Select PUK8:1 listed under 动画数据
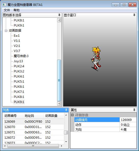The height and width of the screenshot is (151, 139). click(19, 97)
